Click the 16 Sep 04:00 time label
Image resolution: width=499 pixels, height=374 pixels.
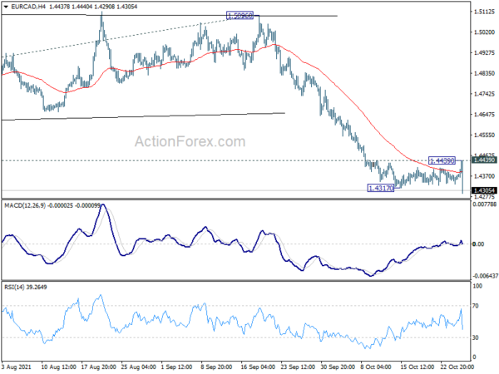[258, 367]
